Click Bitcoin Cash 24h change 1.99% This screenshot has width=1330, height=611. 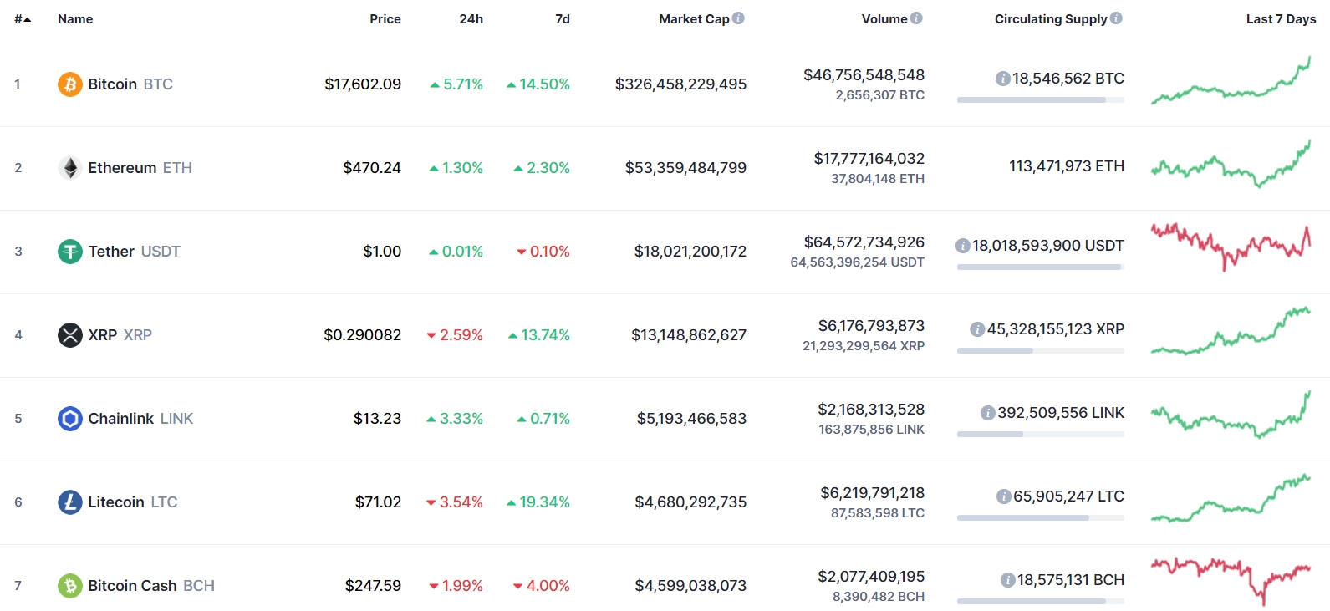(456, 586)
